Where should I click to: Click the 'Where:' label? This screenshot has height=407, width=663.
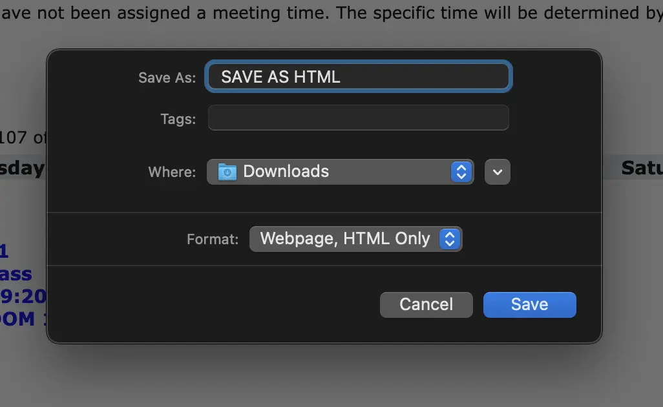point(172,172)
